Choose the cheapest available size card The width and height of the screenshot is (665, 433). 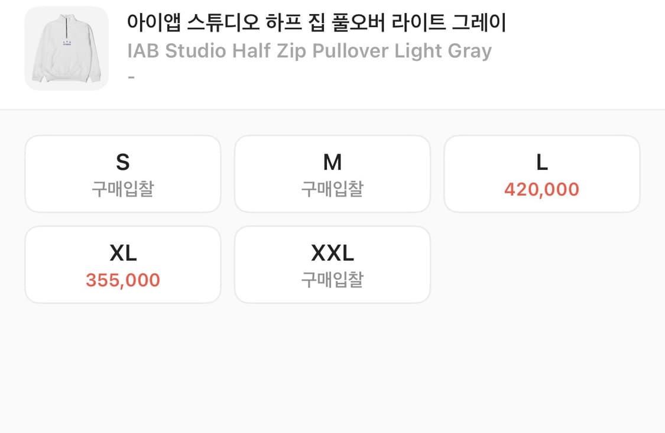tap(122, 264)
